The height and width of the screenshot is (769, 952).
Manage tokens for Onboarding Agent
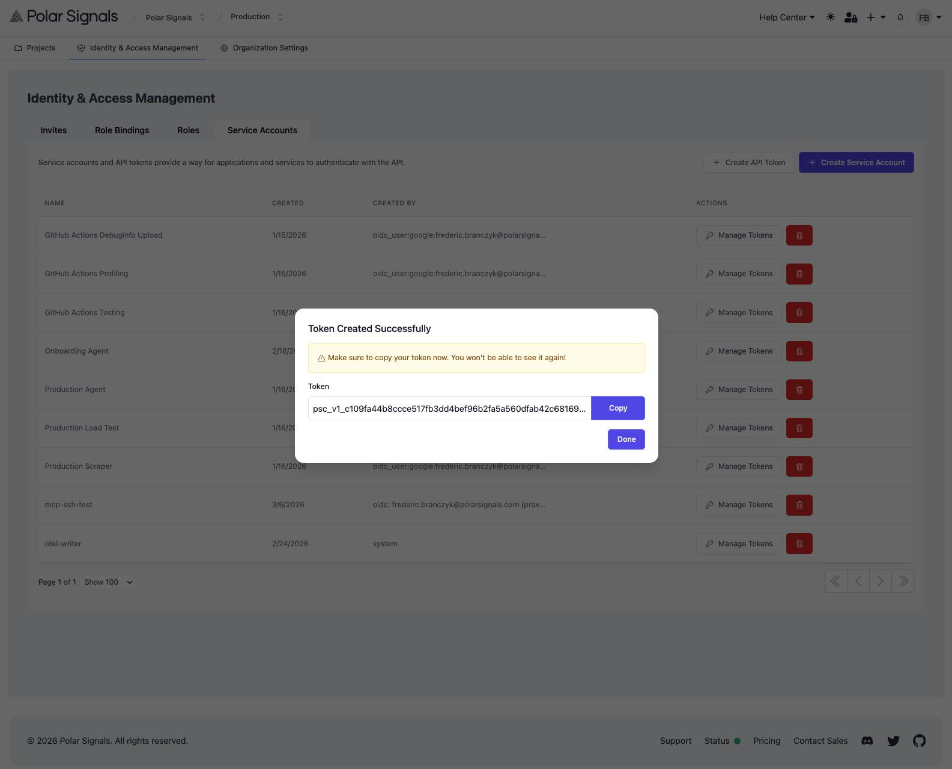(x=739, y=351)
